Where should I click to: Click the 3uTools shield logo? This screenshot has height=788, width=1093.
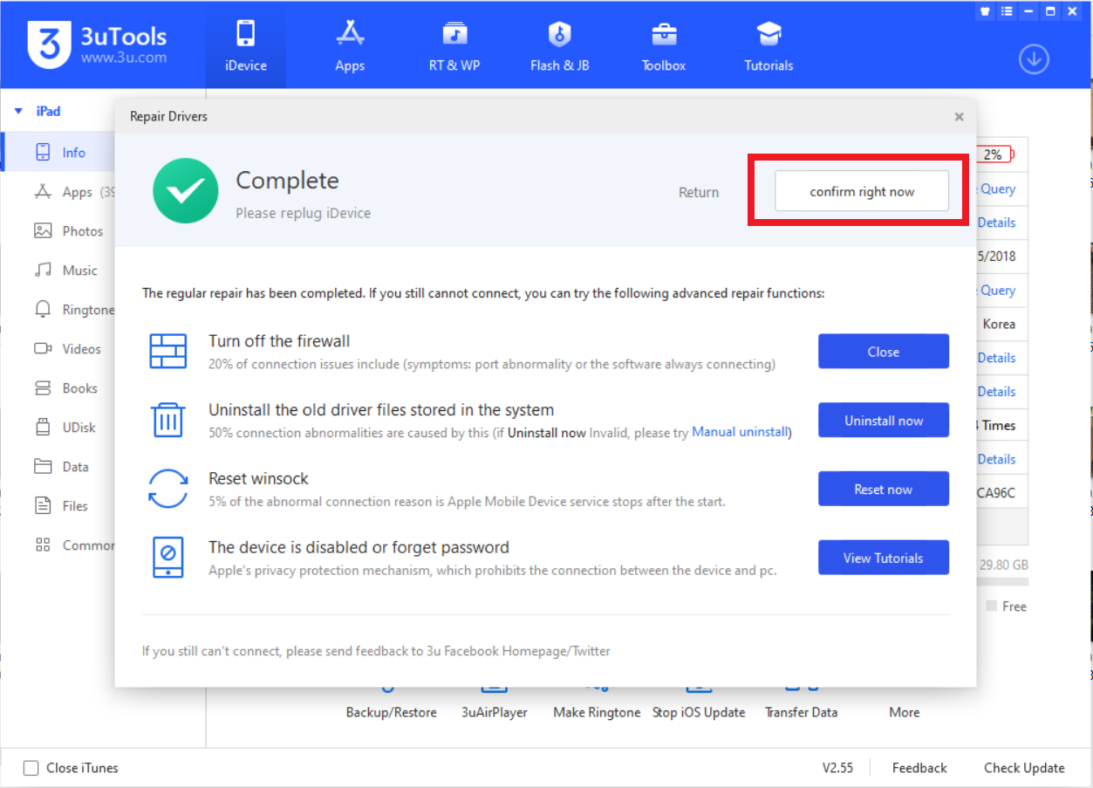pos(49,44)
